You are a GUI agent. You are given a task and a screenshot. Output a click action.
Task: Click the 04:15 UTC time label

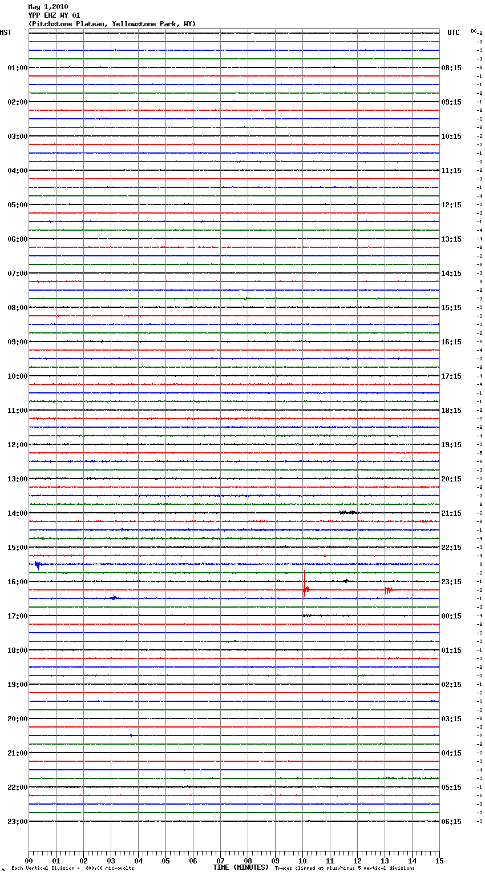451,753
